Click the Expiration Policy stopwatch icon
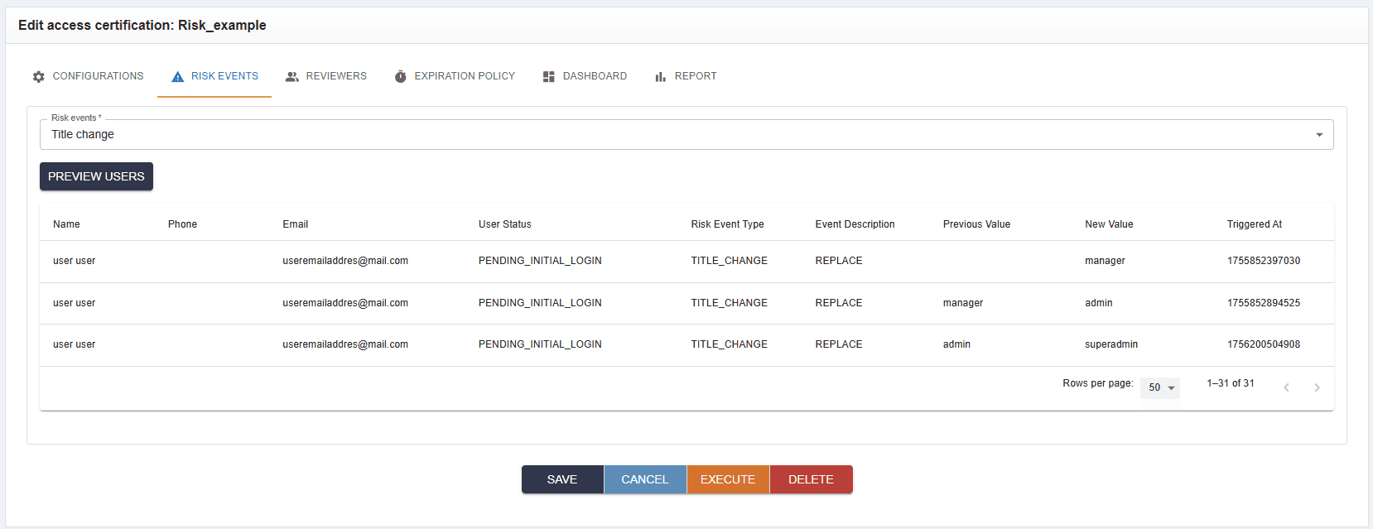The width and height of the screenshot is (1373, 529). tap(400, 77)
